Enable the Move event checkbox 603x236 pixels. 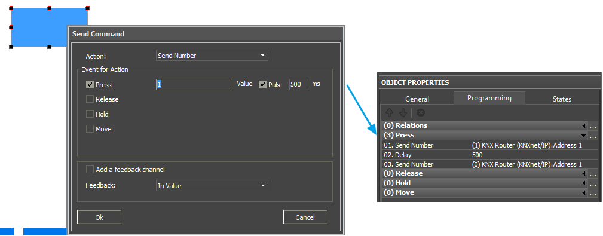[x=90, y=129]
